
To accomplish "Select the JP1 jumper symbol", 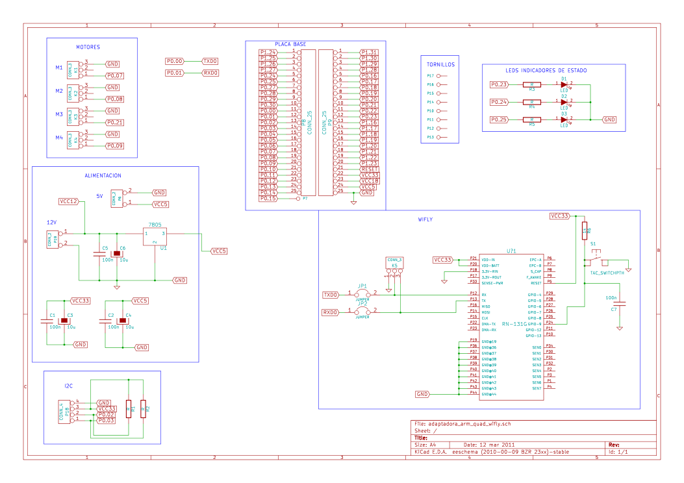I will 362,293.
